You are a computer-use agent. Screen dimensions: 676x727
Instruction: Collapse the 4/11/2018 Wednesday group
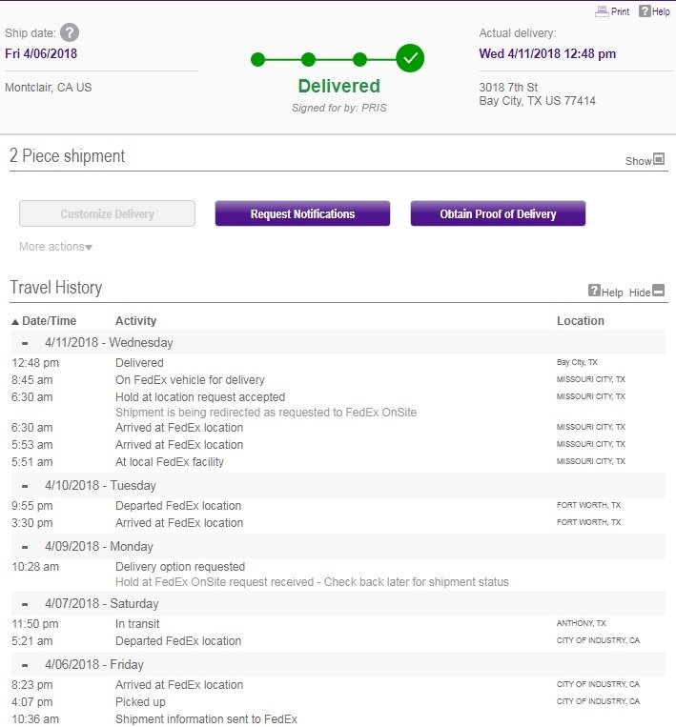(25, 343)
